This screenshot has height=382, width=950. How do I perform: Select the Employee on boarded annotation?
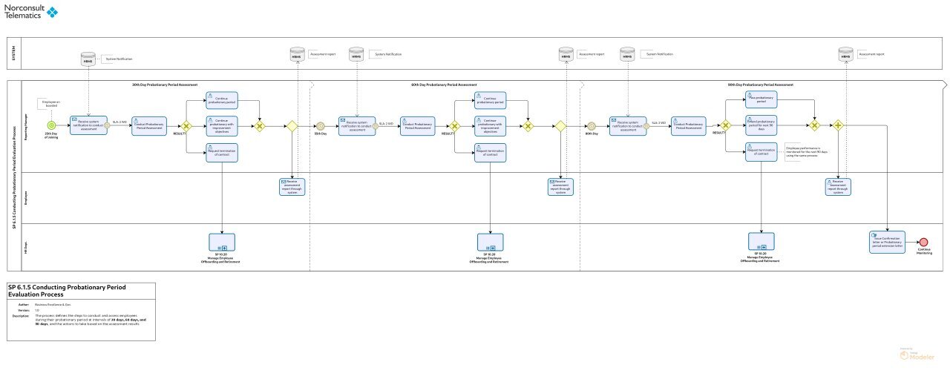(x=52, y=104)
